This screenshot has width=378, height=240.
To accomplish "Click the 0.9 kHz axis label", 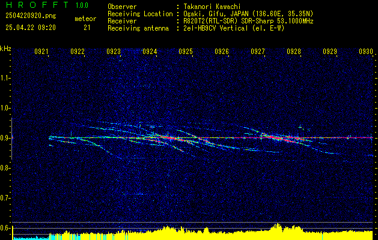I will [5, 138].
